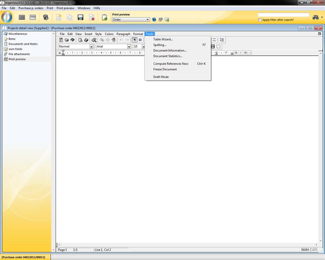Click the save floppy disk icon
This screenshot has height=260, width=325.
click(x=80, y=17)
